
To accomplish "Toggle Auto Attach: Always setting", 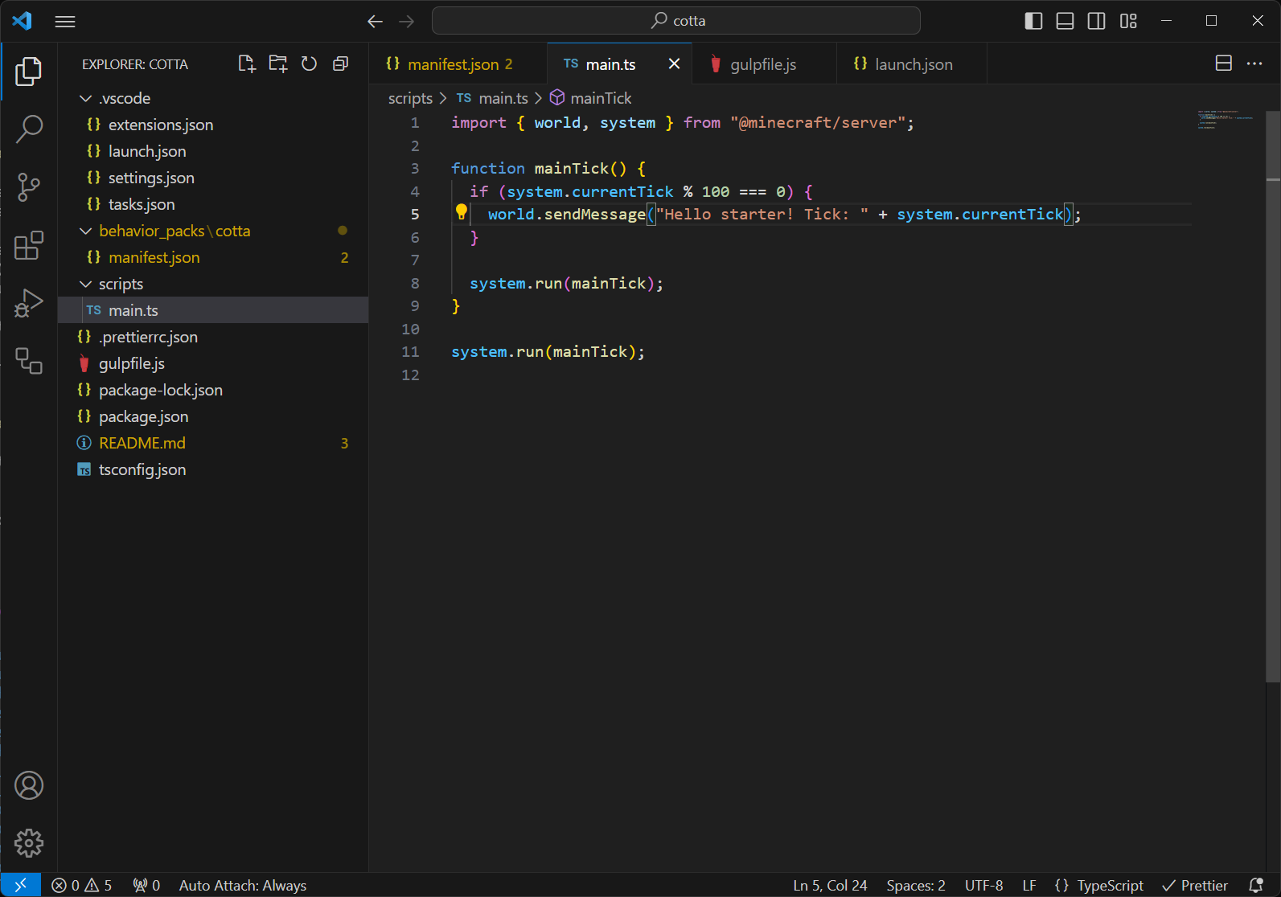I will pyautogui.click(x=243, y=885).
